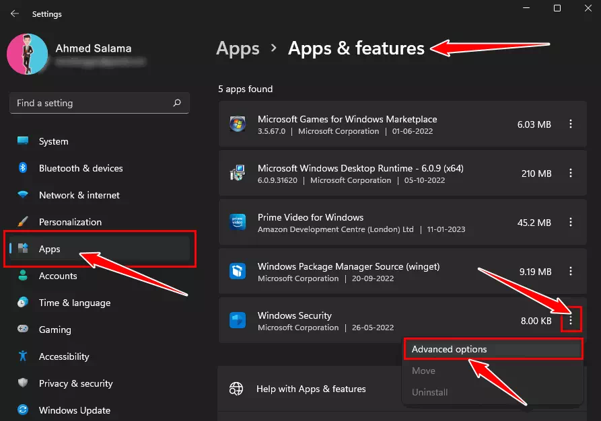Click Microsoft Games for Windows Marketplace name
Viewport: 601px width, 421px height.
point(347,119)
